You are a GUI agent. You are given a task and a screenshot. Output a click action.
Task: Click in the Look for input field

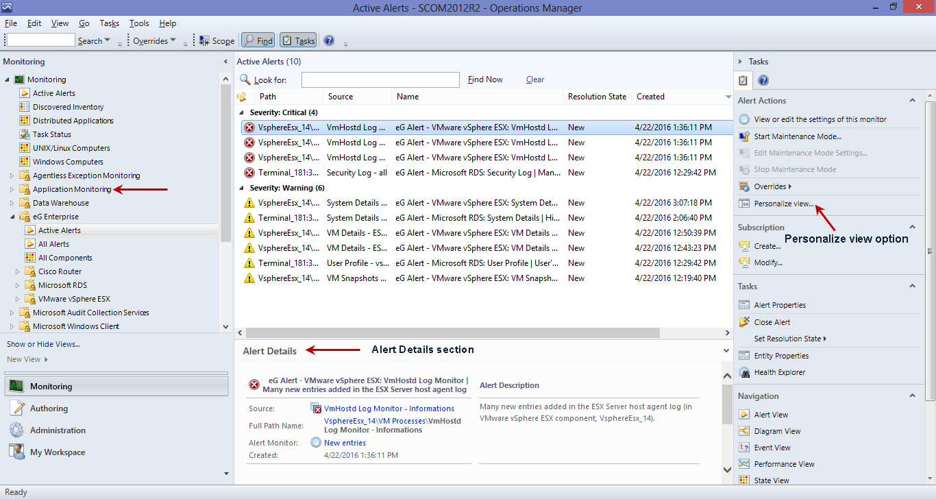pyautogui.click(x=380, y=80)
